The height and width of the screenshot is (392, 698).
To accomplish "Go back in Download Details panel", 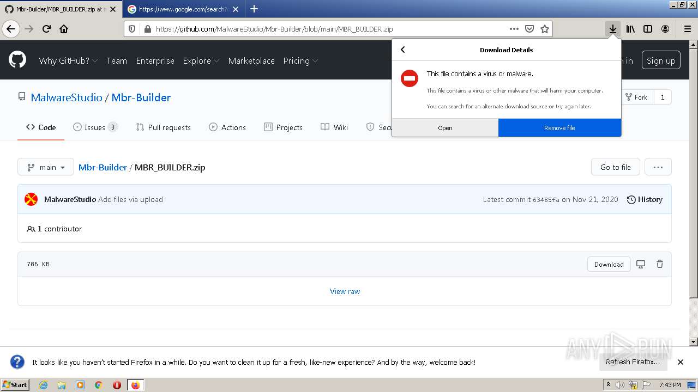I will point(403,50).
